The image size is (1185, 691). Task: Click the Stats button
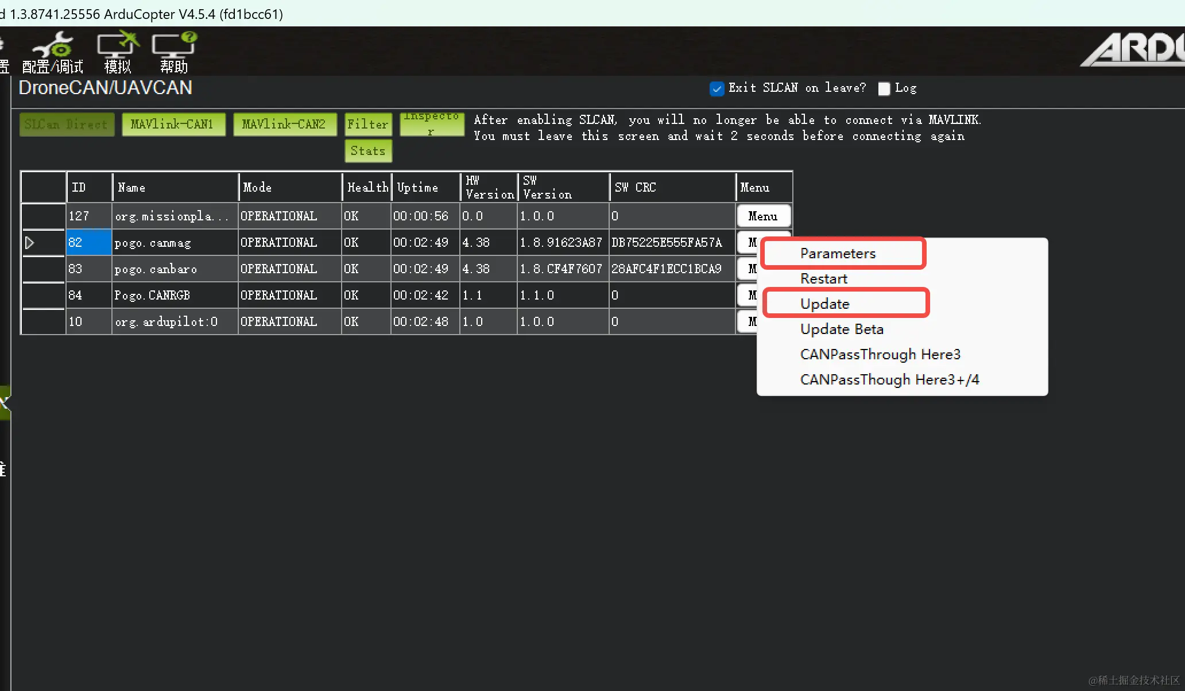pyautogui.click(x=368, y=151)
